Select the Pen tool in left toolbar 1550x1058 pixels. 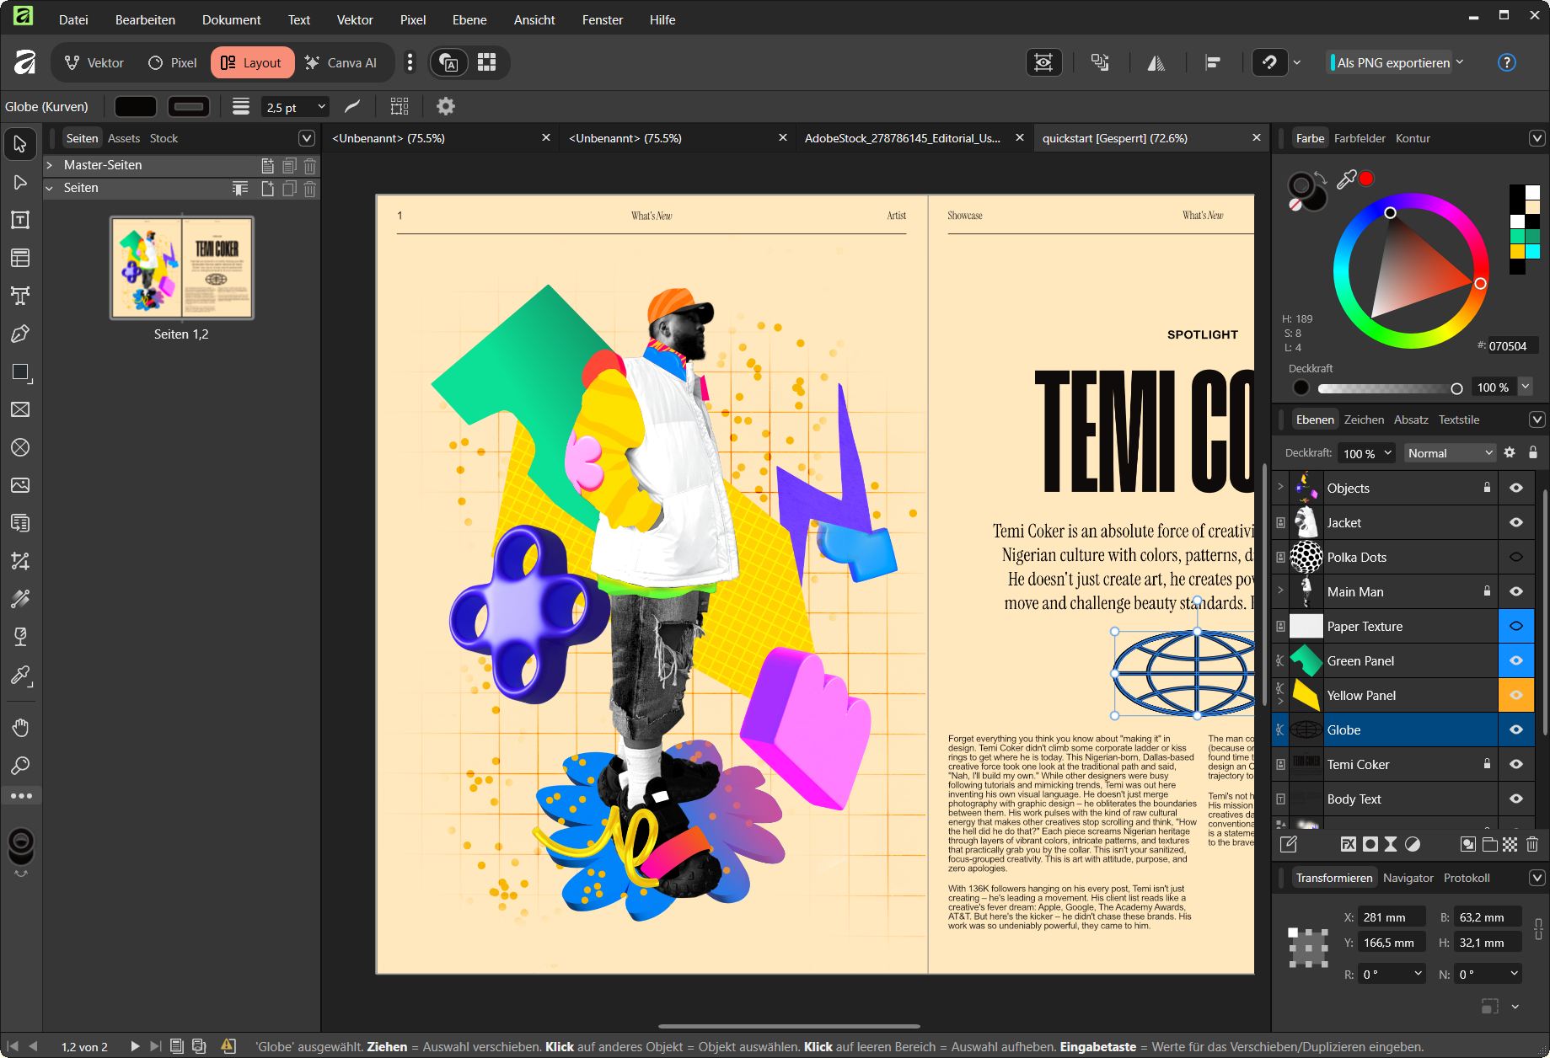click(x=20, y=334)
